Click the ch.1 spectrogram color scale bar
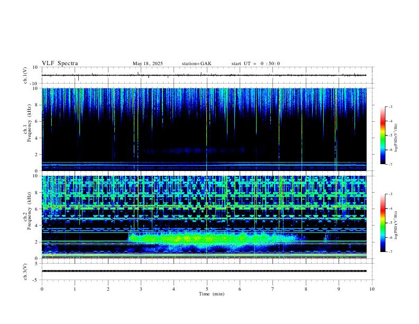This screenshot has width=419, height=324. pos(382,136)
